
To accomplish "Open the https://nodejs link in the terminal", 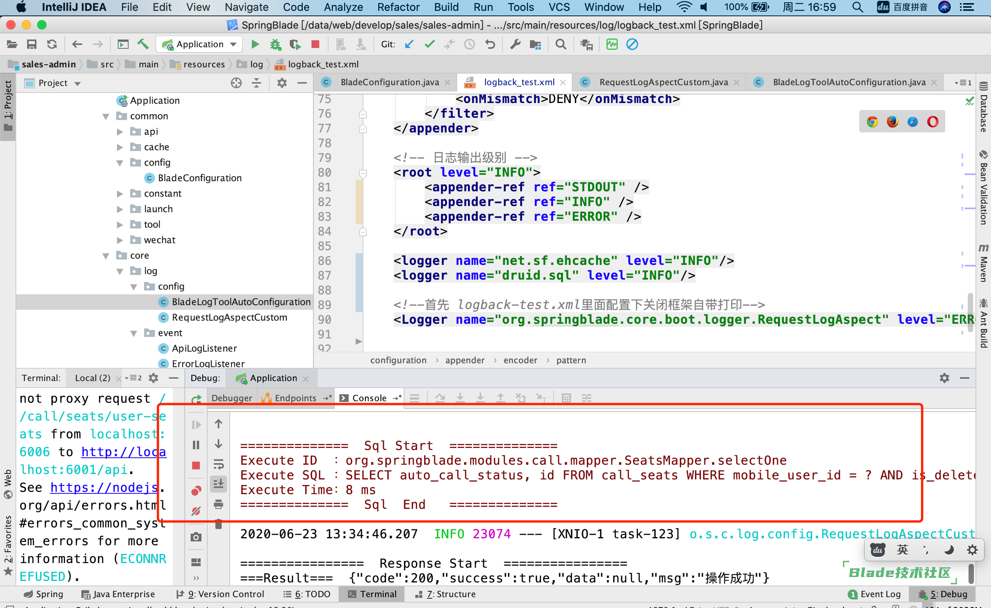I will click(x=104, y=487).
